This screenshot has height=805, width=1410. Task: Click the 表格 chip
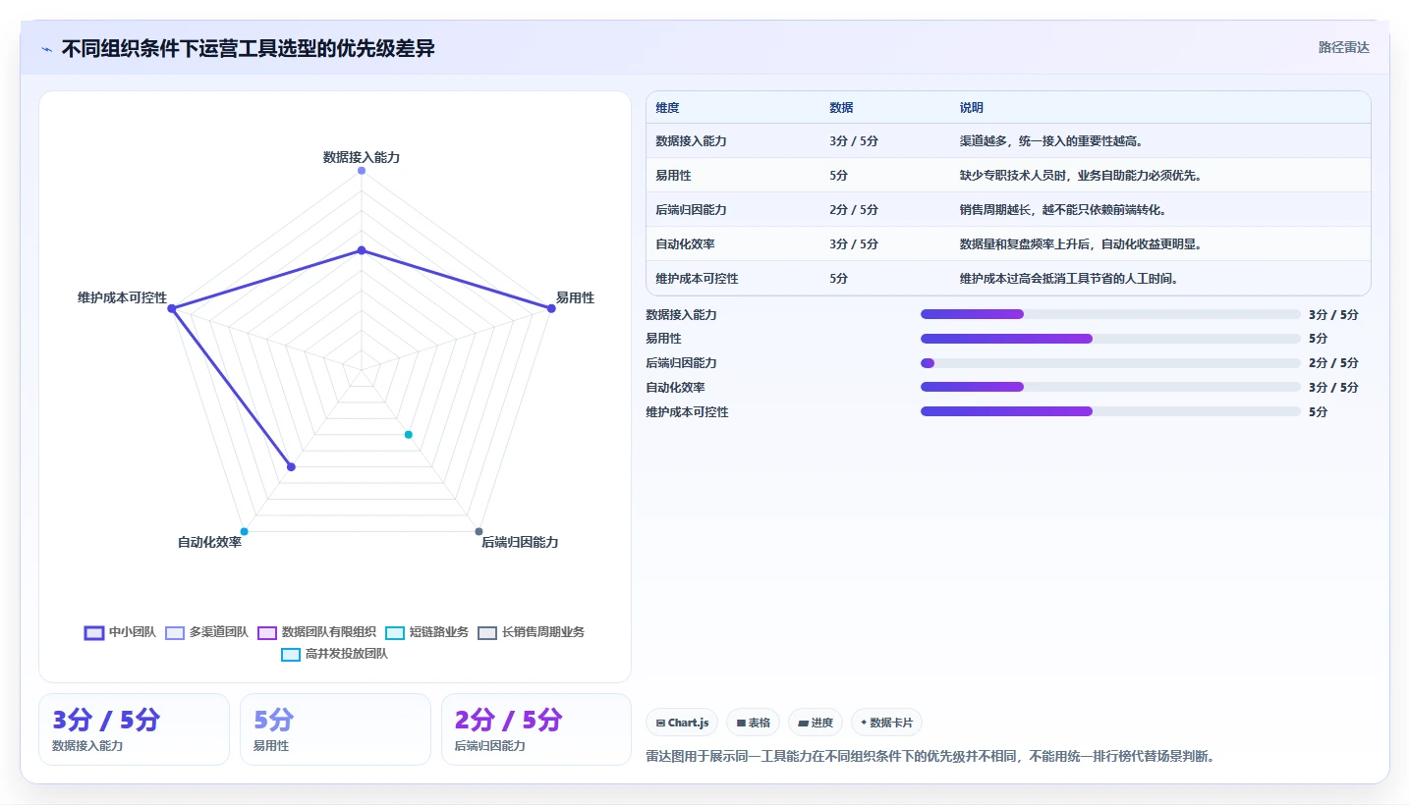click(x=753, y=723)
